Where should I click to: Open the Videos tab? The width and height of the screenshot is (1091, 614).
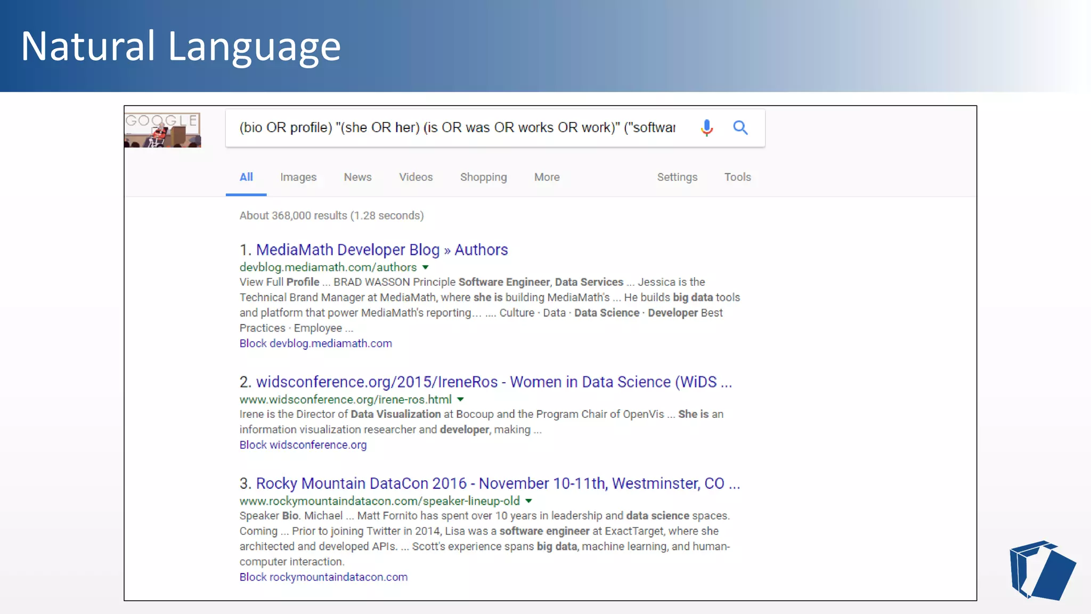[x=416, y=177]
